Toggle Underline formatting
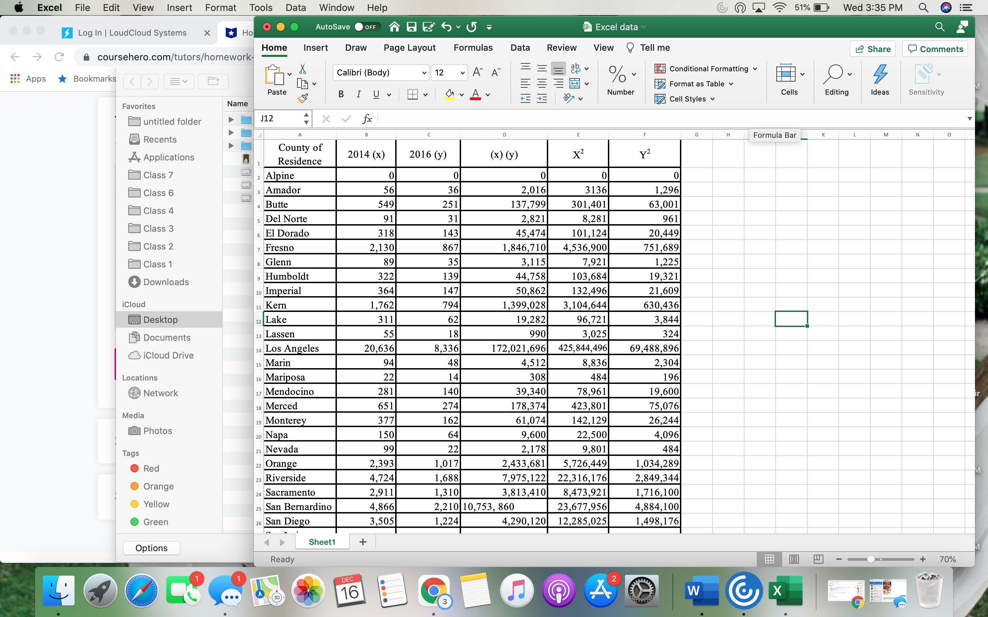The width and height of the screenshot is (988, 617). (x=376, y=95)
